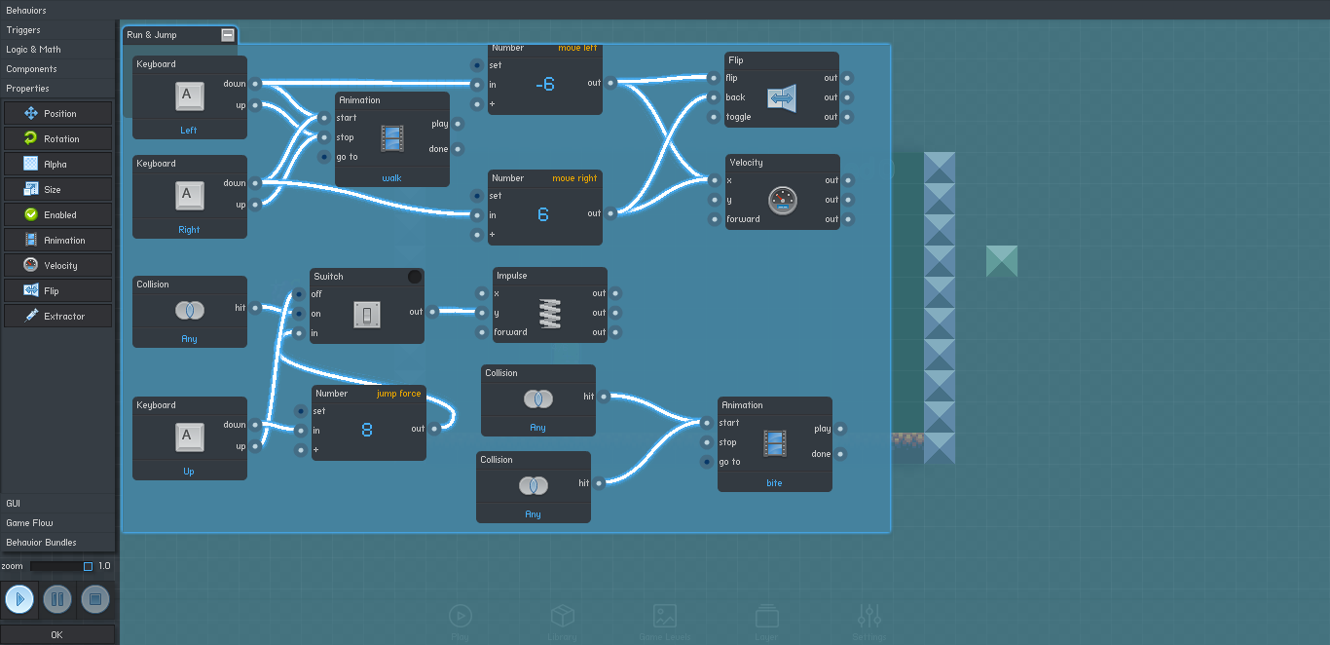Click the OK button

coord(57,634)
